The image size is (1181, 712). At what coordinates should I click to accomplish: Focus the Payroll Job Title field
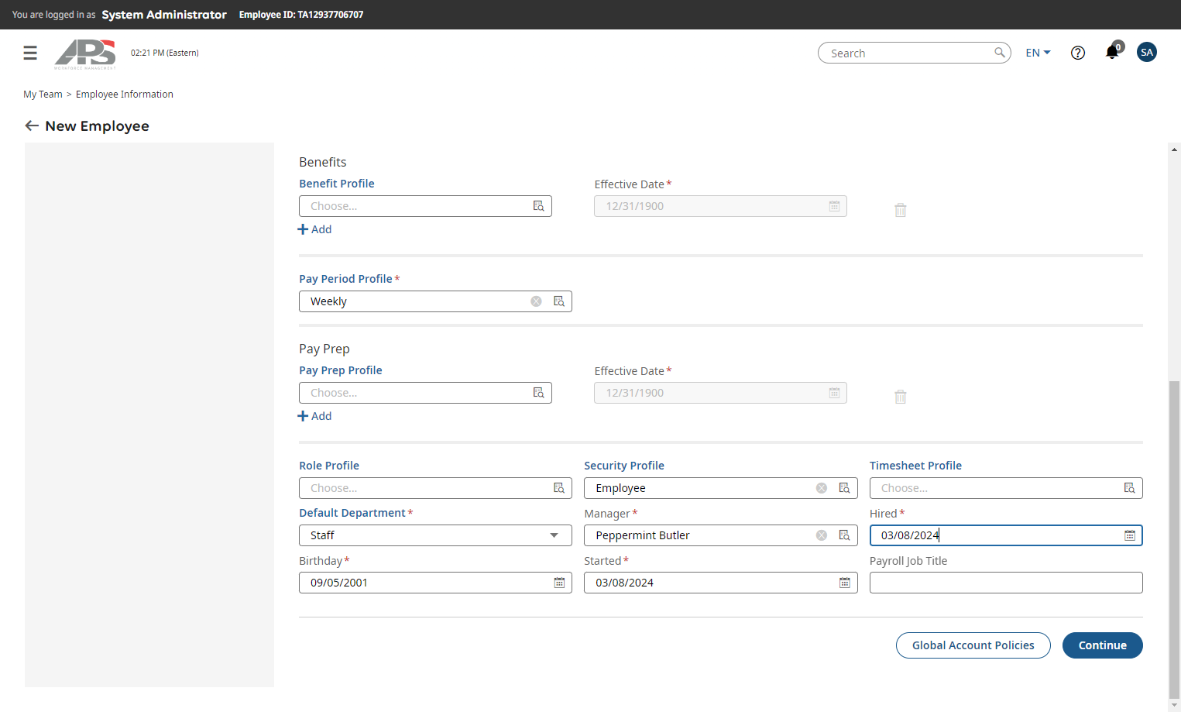[1006, 583]
